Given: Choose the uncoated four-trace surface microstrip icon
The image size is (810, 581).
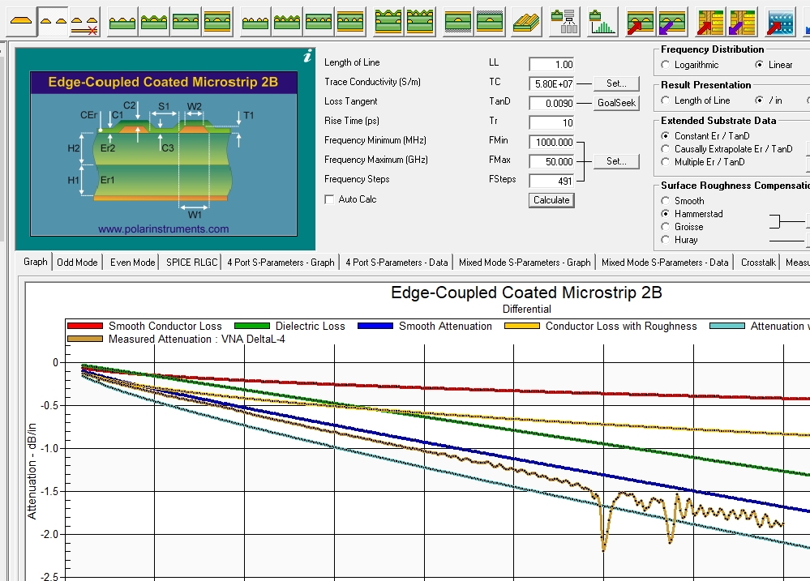Looking at the screenshot, I should 255,22.
